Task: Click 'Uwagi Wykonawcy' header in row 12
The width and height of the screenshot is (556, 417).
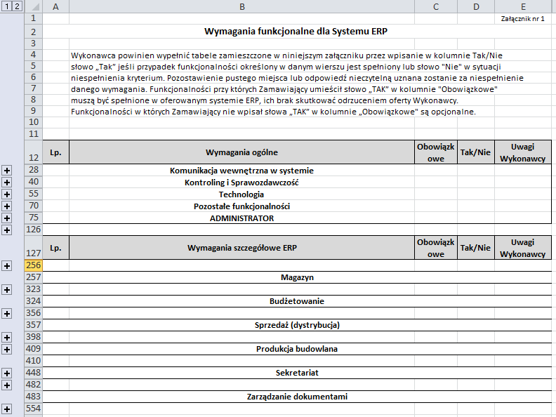Action: coord(523,152)
